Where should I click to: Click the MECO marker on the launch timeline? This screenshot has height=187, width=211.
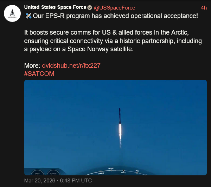[137, 171]
